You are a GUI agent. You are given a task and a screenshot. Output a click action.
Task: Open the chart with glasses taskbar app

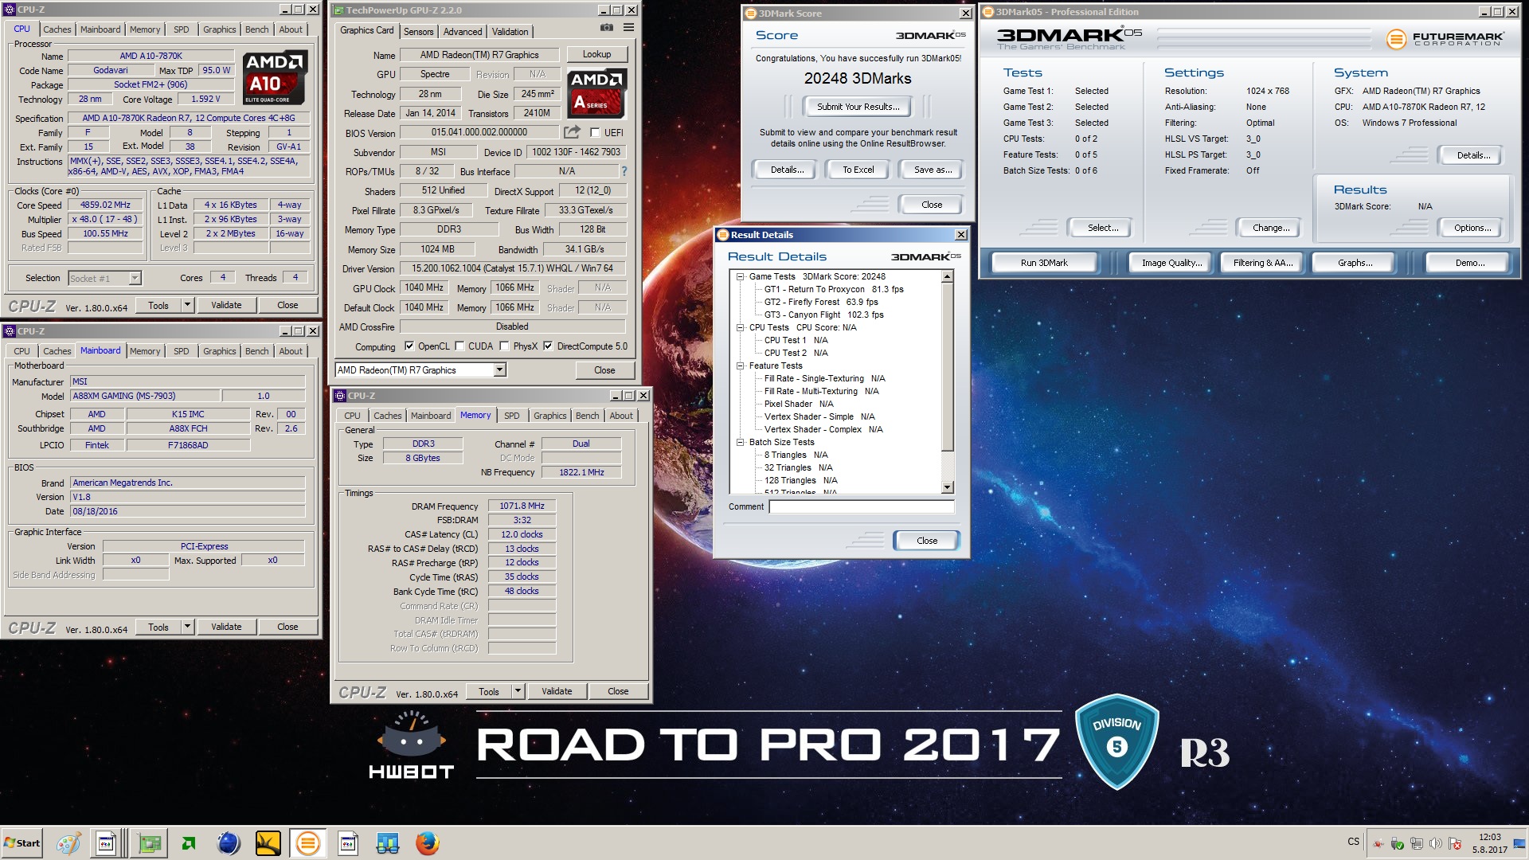(x=388, y=843)
